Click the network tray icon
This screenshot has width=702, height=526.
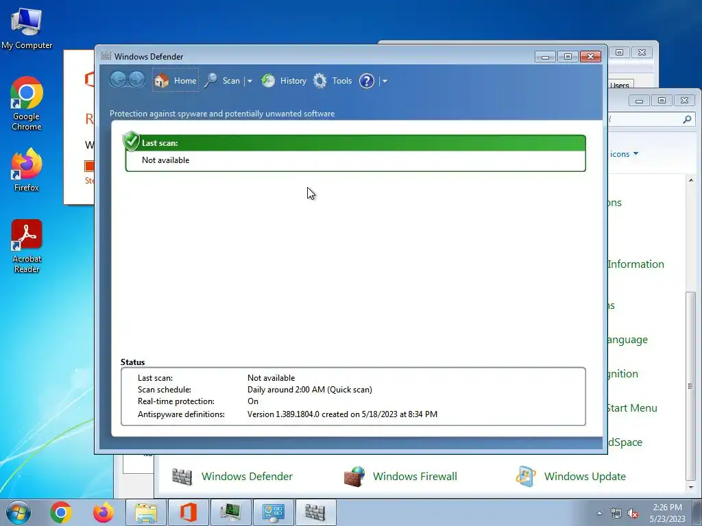[x=616, y=513]
